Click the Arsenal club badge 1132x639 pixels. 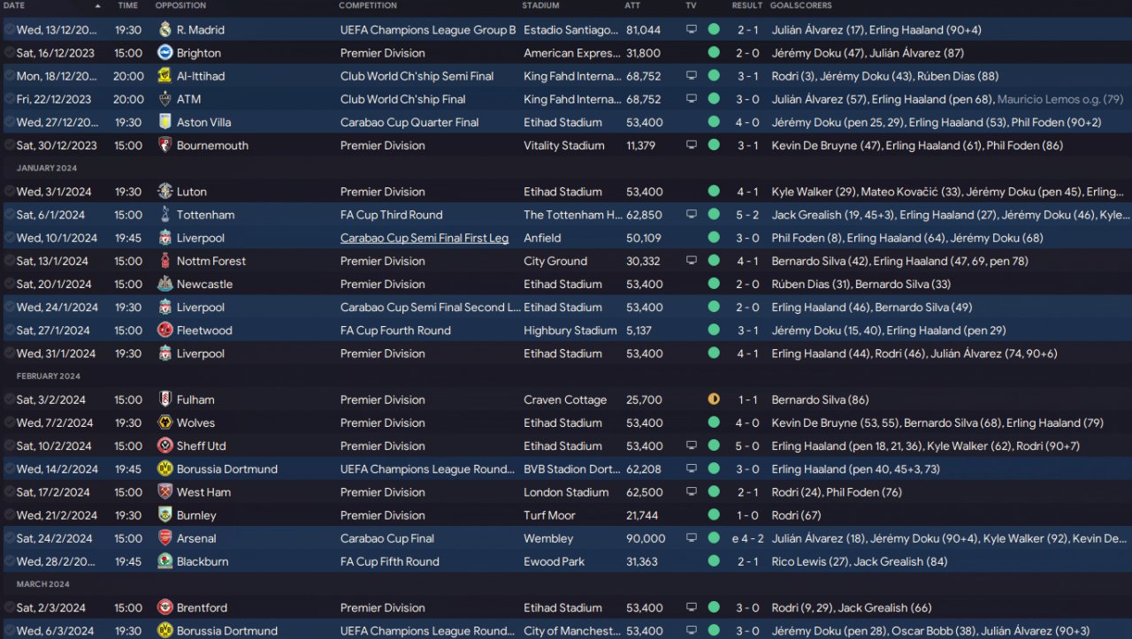tap(164, 538)
